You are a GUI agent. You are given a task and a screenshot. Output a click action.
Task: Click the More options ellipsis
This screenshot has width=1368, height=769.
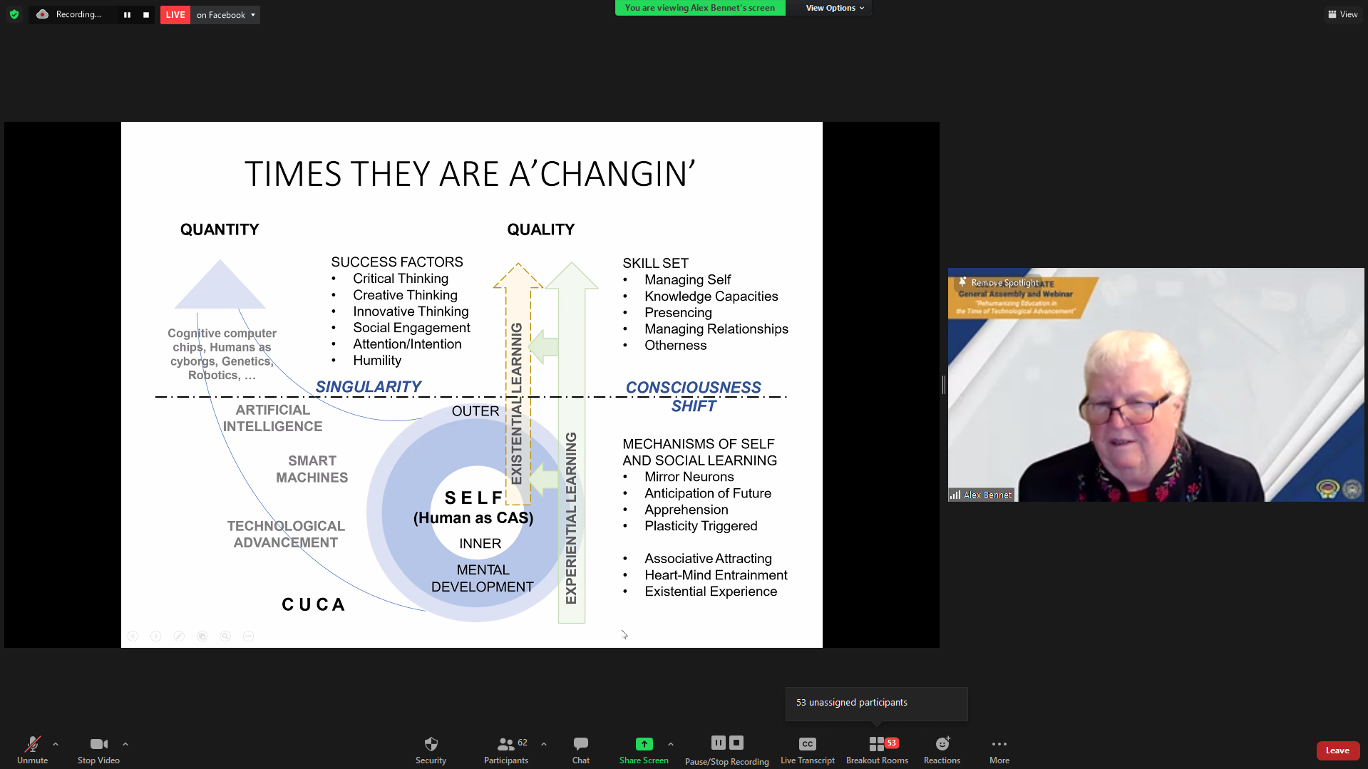point(999,749)
